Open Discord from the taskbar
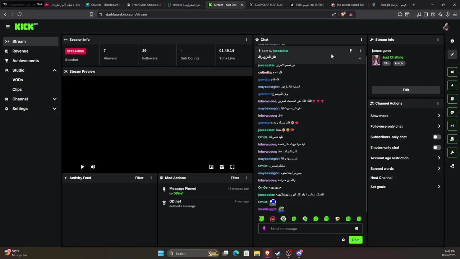 click(x=299, y=253)
